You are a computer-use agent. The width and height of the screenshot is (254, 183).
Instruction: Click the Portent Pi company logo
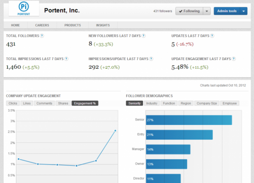pos(24,9)
